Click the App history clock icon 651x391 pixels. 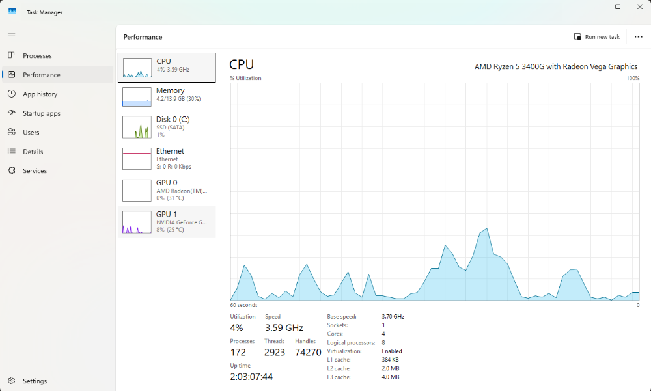coord(12,94)
